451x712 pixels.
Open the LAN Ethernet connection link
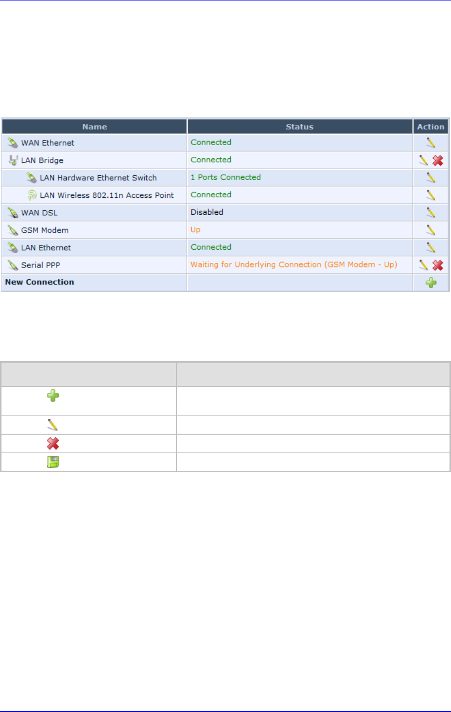coord(46,248)
